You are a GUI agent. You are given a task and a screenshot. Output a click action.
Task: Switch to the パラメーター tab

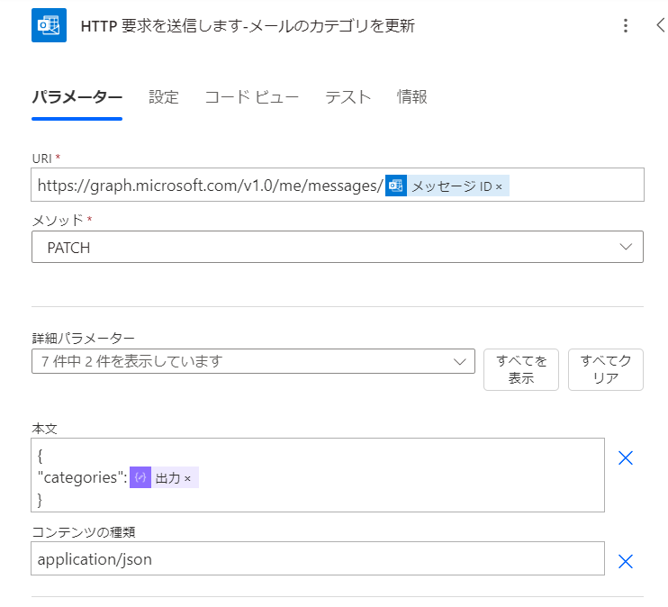(x=77, y=97)
